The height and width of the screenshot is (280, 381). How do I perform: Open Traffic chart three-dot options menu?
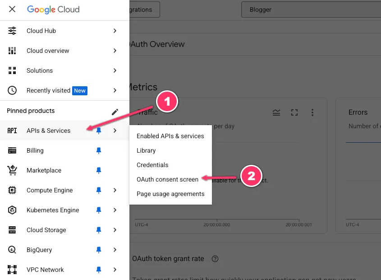pyautogui.click(x=312, y=112)
